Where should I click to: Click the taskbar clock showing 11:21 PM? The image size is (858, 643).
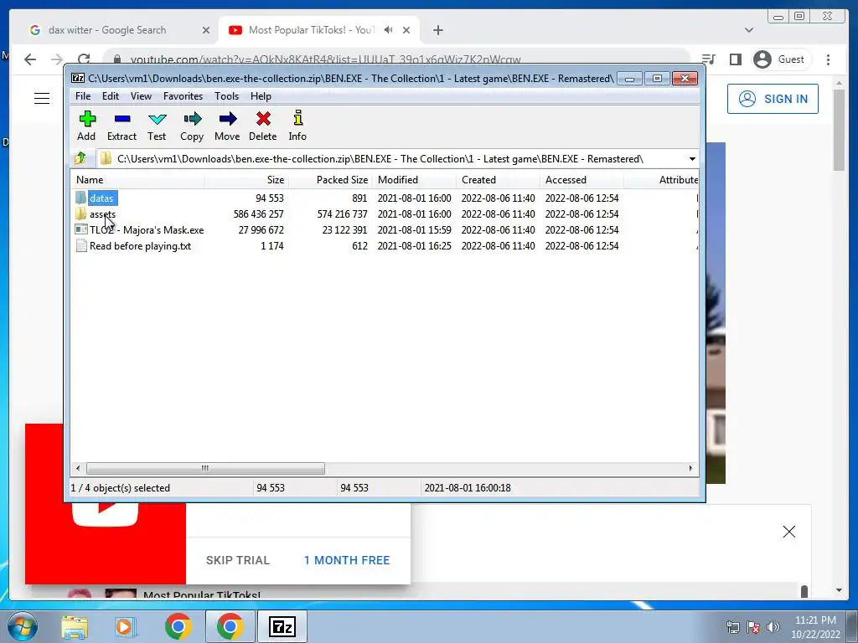[815, 627]
